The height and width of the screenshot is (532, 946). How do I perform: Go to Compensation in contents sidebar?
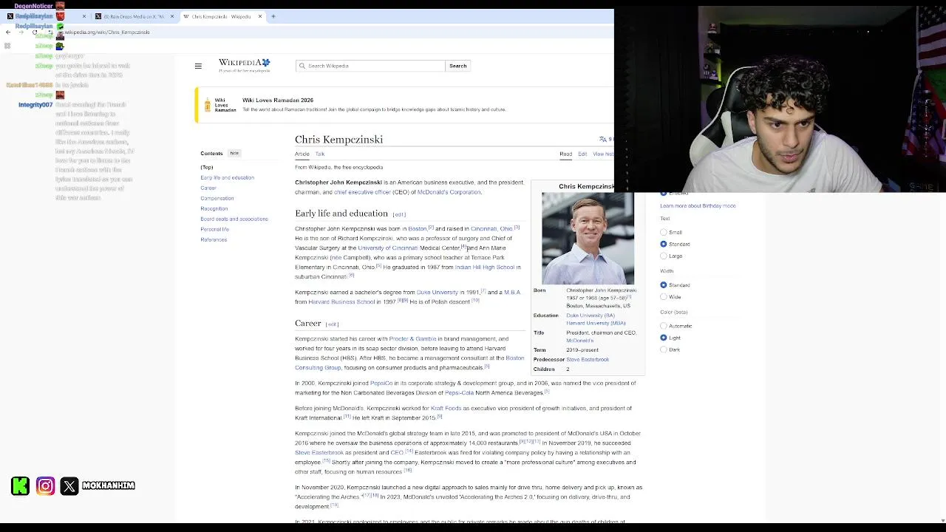[x=217, y=198]
